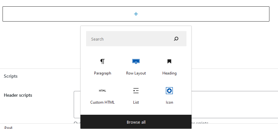This screenshot has height=129, width=278.
Task: Insert the Row Layout block
Action: click(136, 67)
